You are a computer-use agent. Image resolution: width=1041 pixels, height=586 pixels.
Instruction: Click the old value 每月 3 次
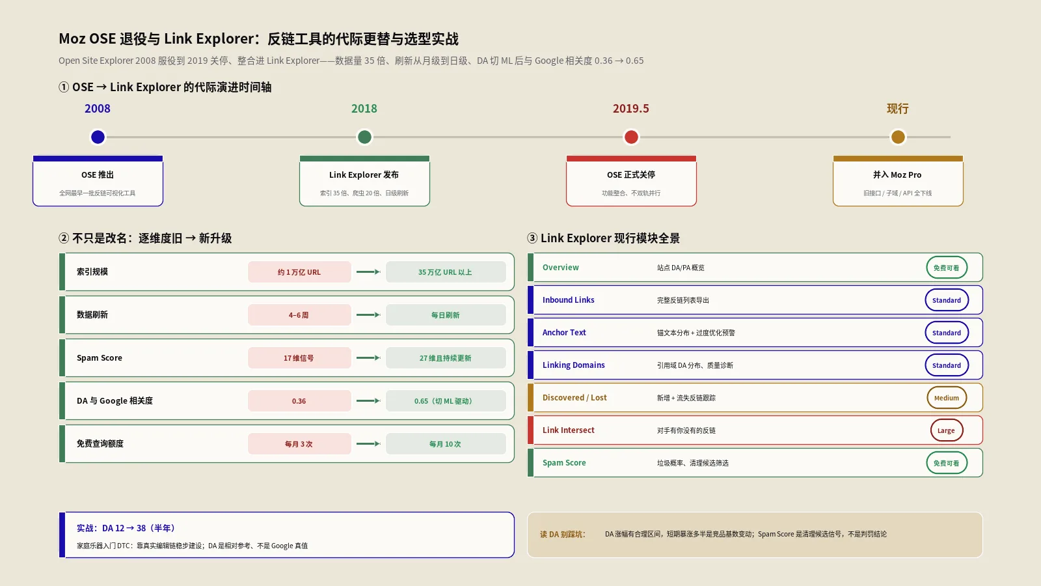[x=299, y=444]
